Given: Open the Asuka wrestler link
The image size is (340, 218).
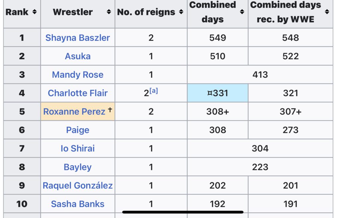Looking at the screenshot, I should point(78,56).
